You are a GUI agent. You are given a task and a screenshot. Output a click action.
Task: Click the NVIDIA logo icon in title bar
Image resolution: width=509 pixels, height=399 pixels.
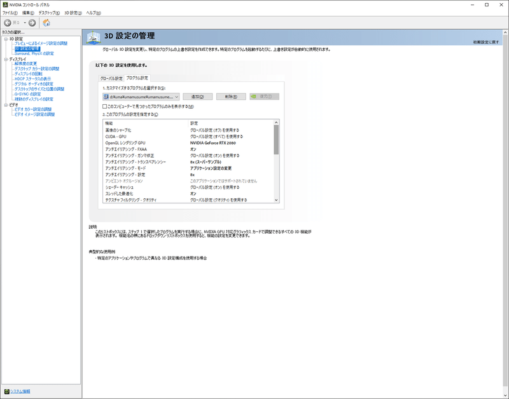point(5,4)
